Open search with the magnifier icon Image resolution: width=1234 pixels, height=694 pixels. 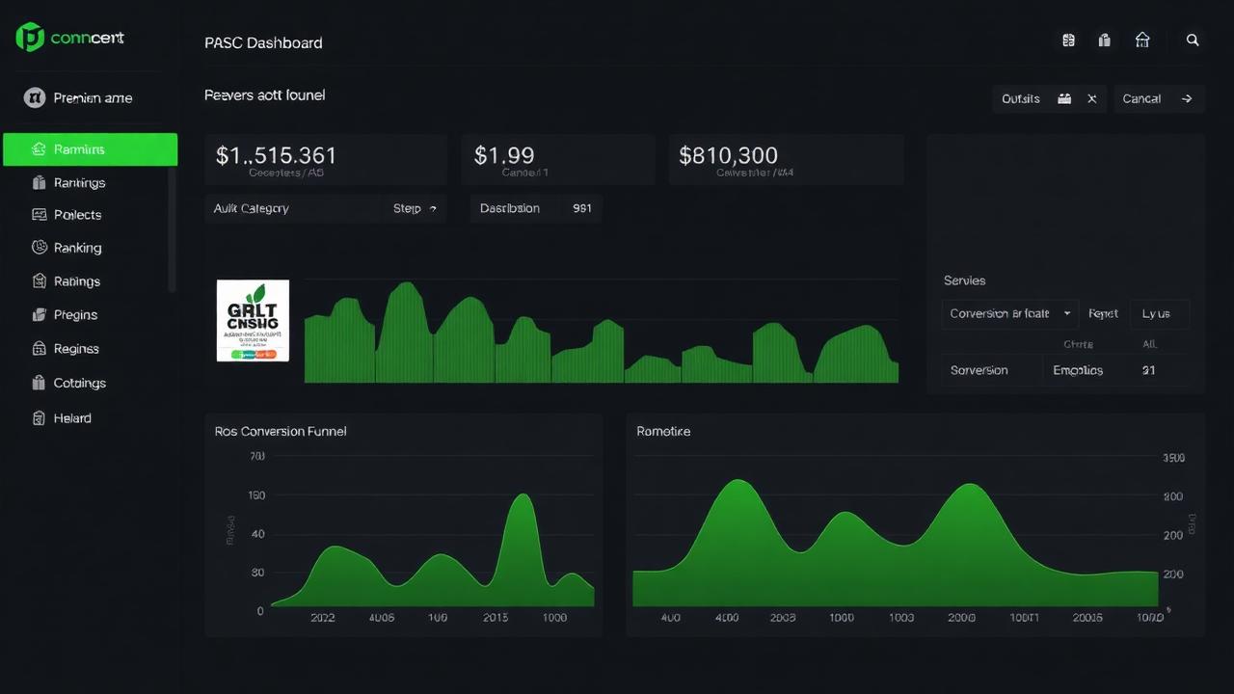[x=1193, y=40]
